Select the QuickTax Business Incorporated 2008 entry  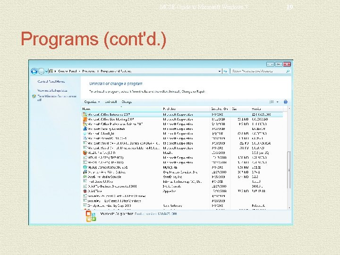112,187
